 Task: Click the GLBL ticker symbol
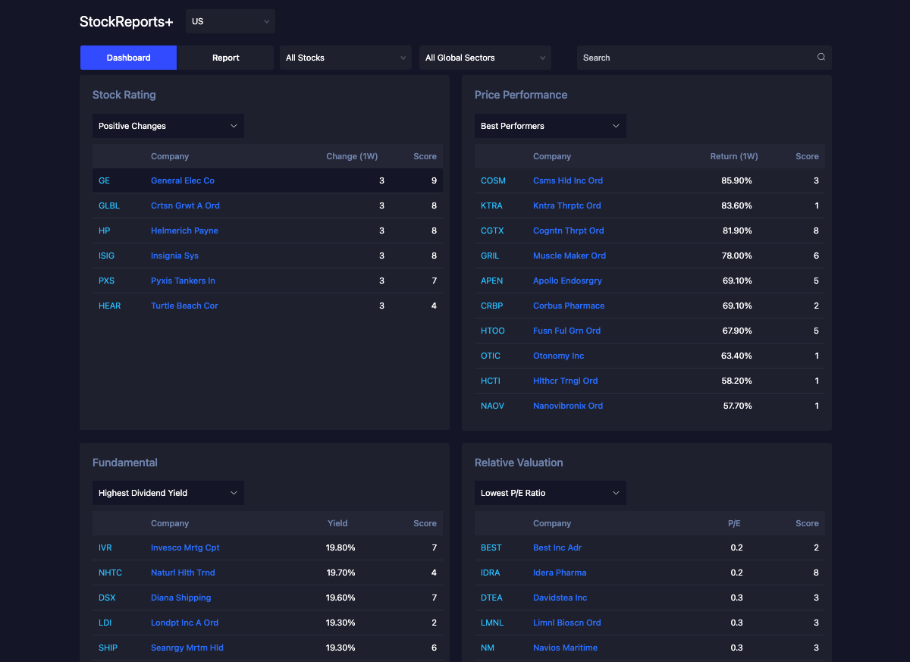click(109, 206)
